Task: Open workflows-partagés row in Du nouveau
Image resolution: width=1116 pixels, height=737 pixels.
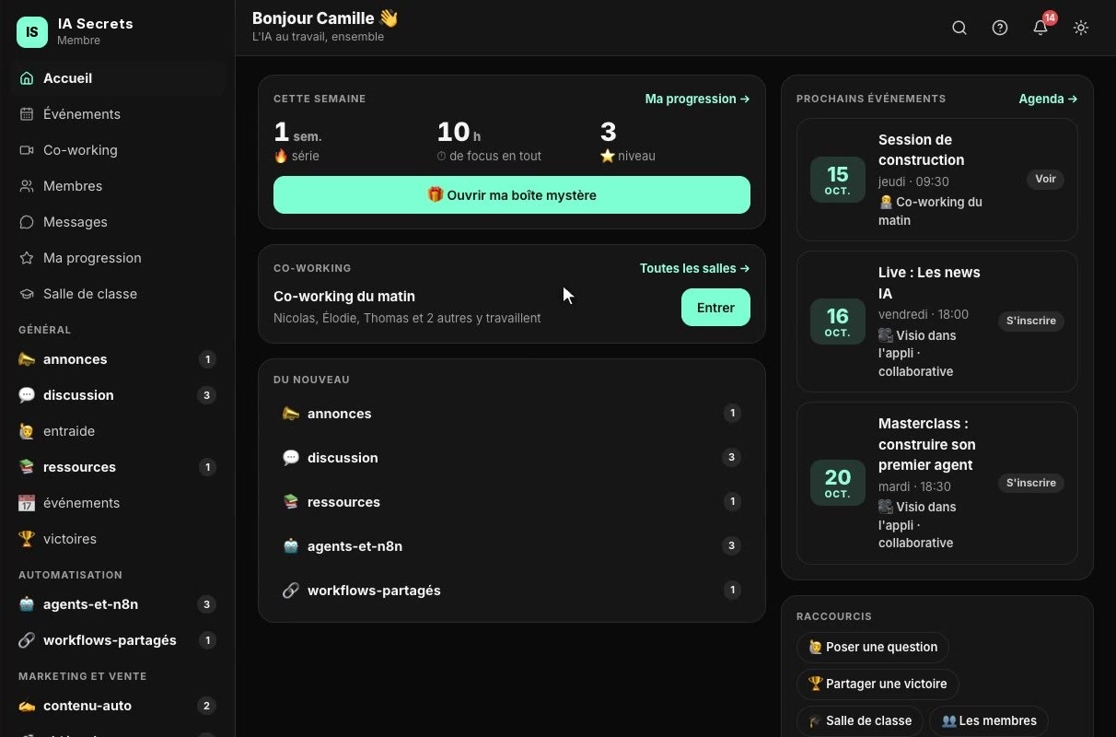Action: click(512, 591)
